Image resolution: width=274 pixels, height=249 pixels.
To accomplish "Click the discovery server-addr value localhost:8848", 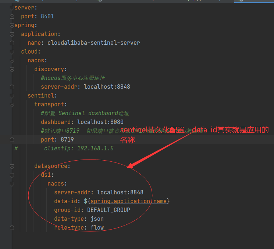I will (x=107, y=87).
